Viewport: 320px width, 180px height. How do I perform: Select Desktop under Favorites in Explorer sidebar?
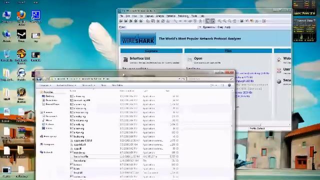point(48,96)
